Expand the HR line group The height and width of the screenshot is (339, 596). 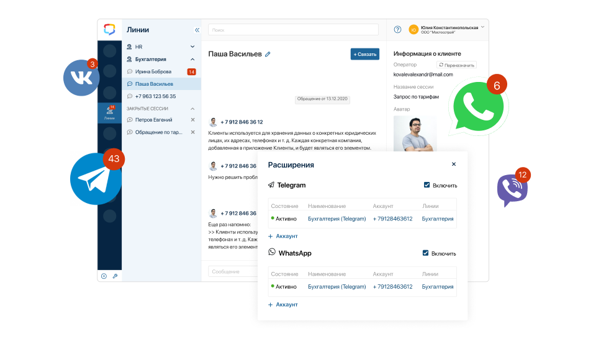click(x=192, y=47)
